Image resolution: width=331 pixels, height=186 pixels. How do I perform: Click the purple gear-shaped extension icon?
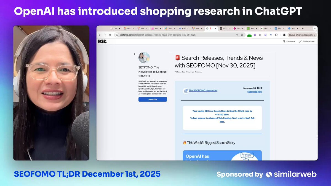255,35
